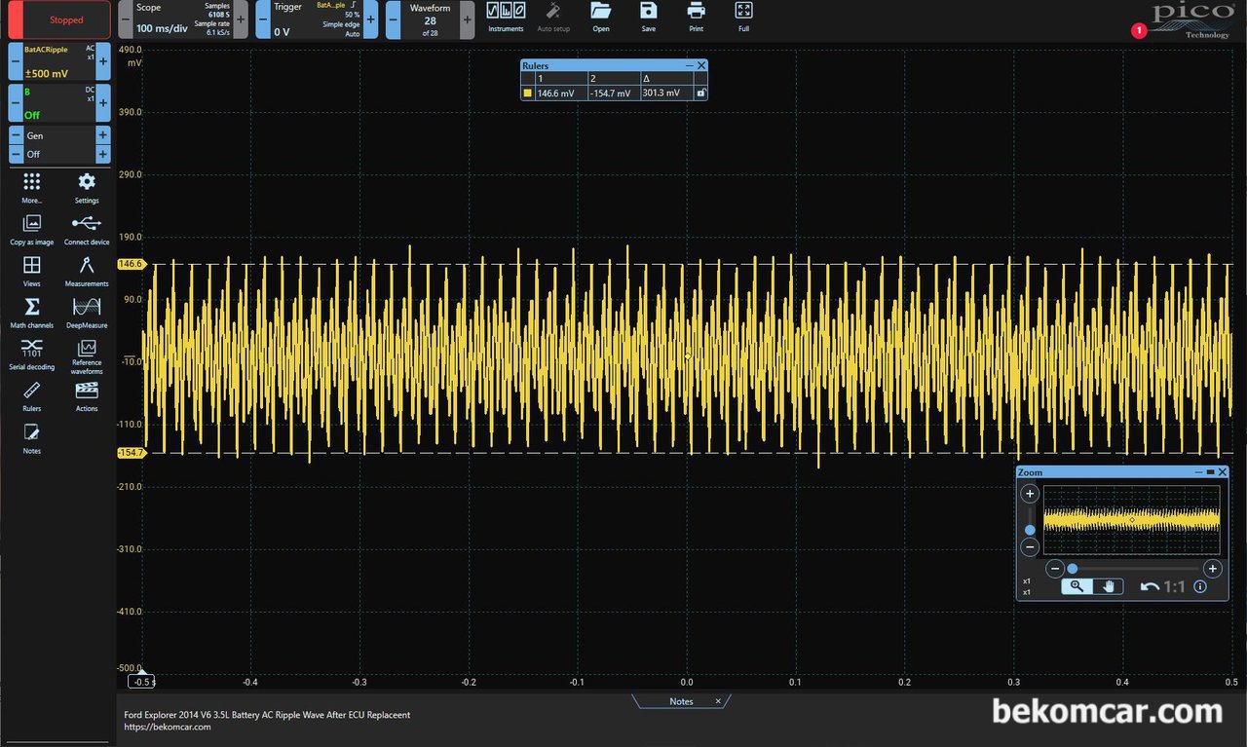
Task: Open channel B Off options
Action: point(59,102)
